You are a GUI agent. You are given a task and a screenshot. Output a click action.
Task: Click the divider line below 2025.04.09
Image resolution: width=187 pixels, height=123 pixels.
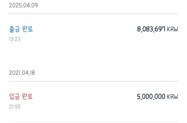point(94,14)
